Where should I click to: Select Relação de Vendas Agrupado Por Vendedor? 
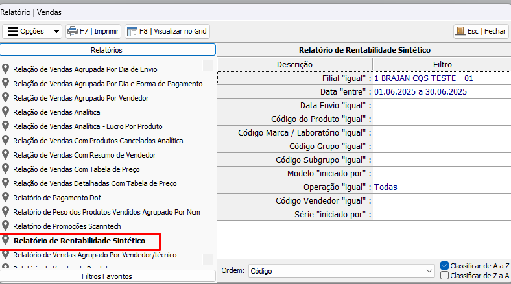pos(80,98)
